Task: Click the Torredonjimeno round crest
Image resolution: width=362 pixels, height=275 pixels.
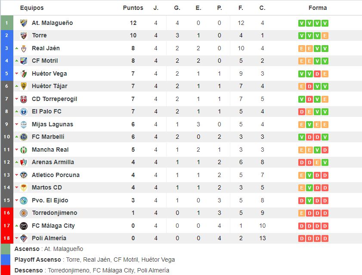Action: [x=24, y=213]
